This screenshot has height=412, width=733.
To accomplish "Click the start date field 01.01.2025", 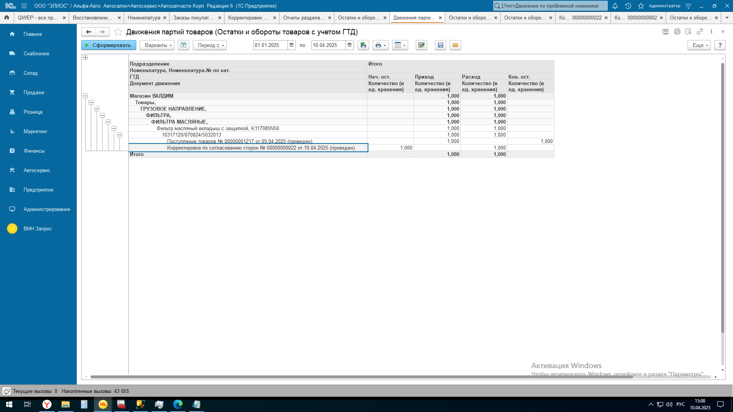I will pos(270,45).
